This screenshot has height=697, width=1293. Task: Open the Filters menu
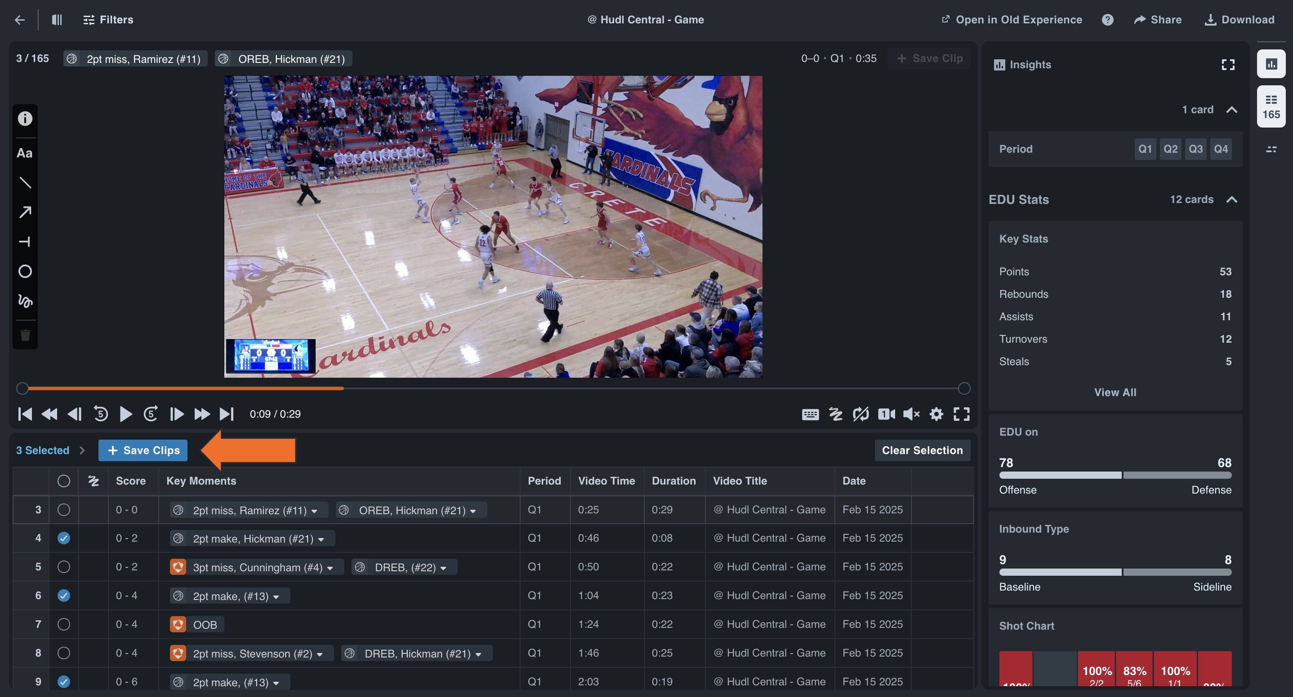click(x=108, y=20)
